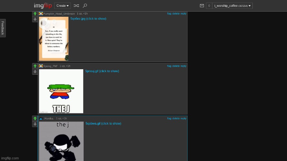Show the 5pnouj.gif image
The image size is (287, 161).
(102, 71)
